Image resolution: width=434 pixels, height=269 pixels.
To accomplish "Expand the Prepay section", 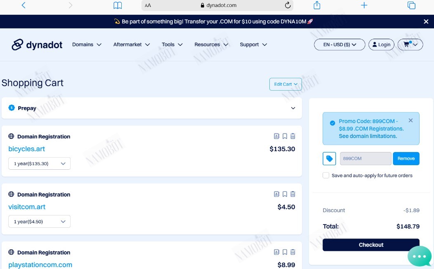I will pyautogui.click(x=293, y=108).
